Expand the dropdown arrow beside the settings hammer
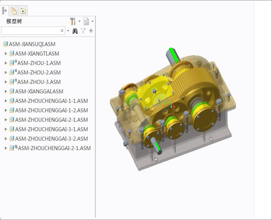 (x=80, y=21)
